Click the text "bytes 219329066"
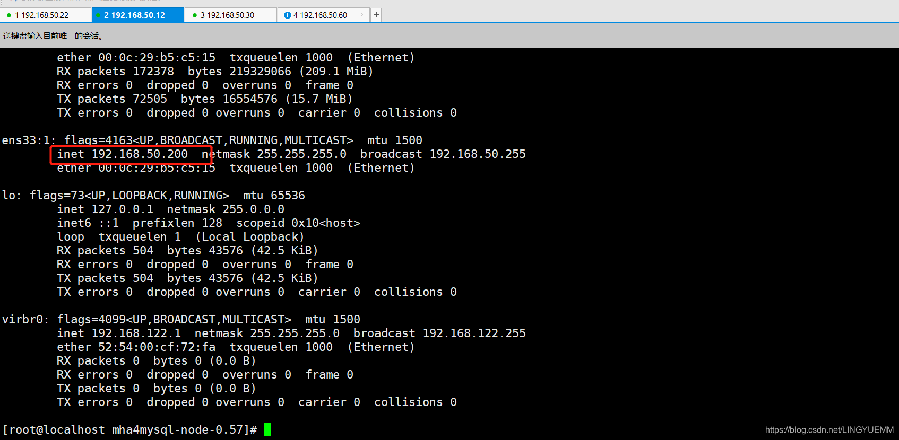Image resolution: width=899 pixels, height=440 pixels. [x=239, y=72]
